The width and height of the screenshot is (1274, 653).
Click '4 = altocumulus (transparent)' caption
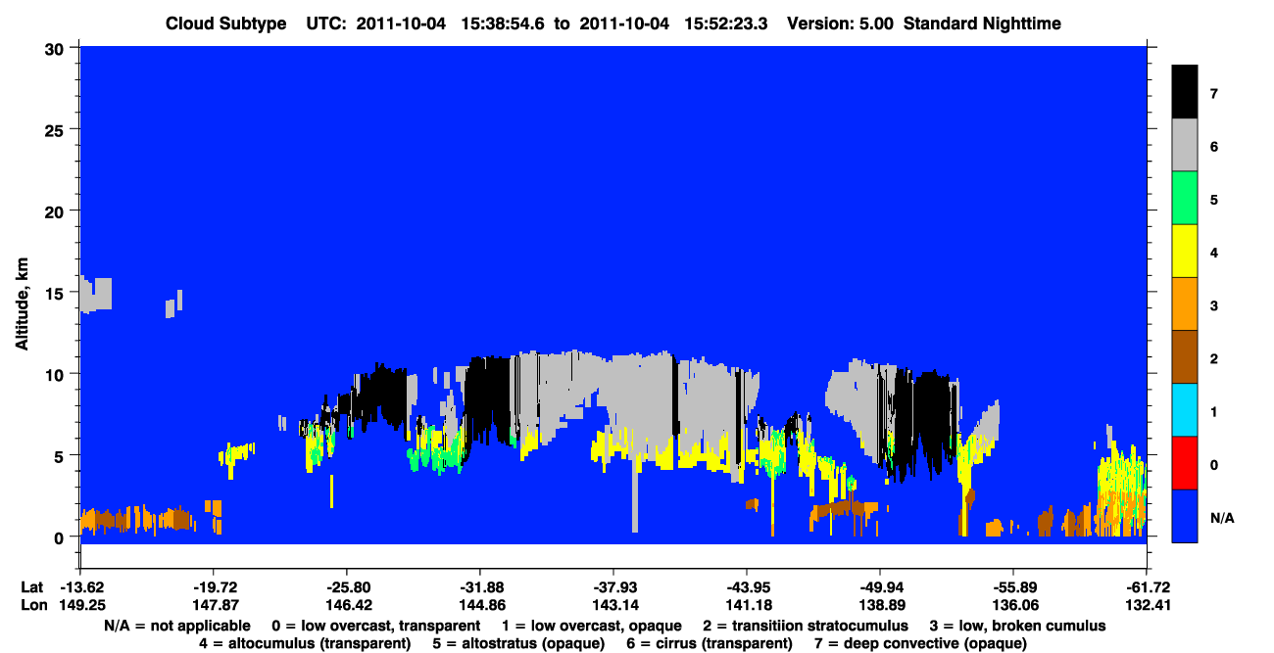pos(304,643)
